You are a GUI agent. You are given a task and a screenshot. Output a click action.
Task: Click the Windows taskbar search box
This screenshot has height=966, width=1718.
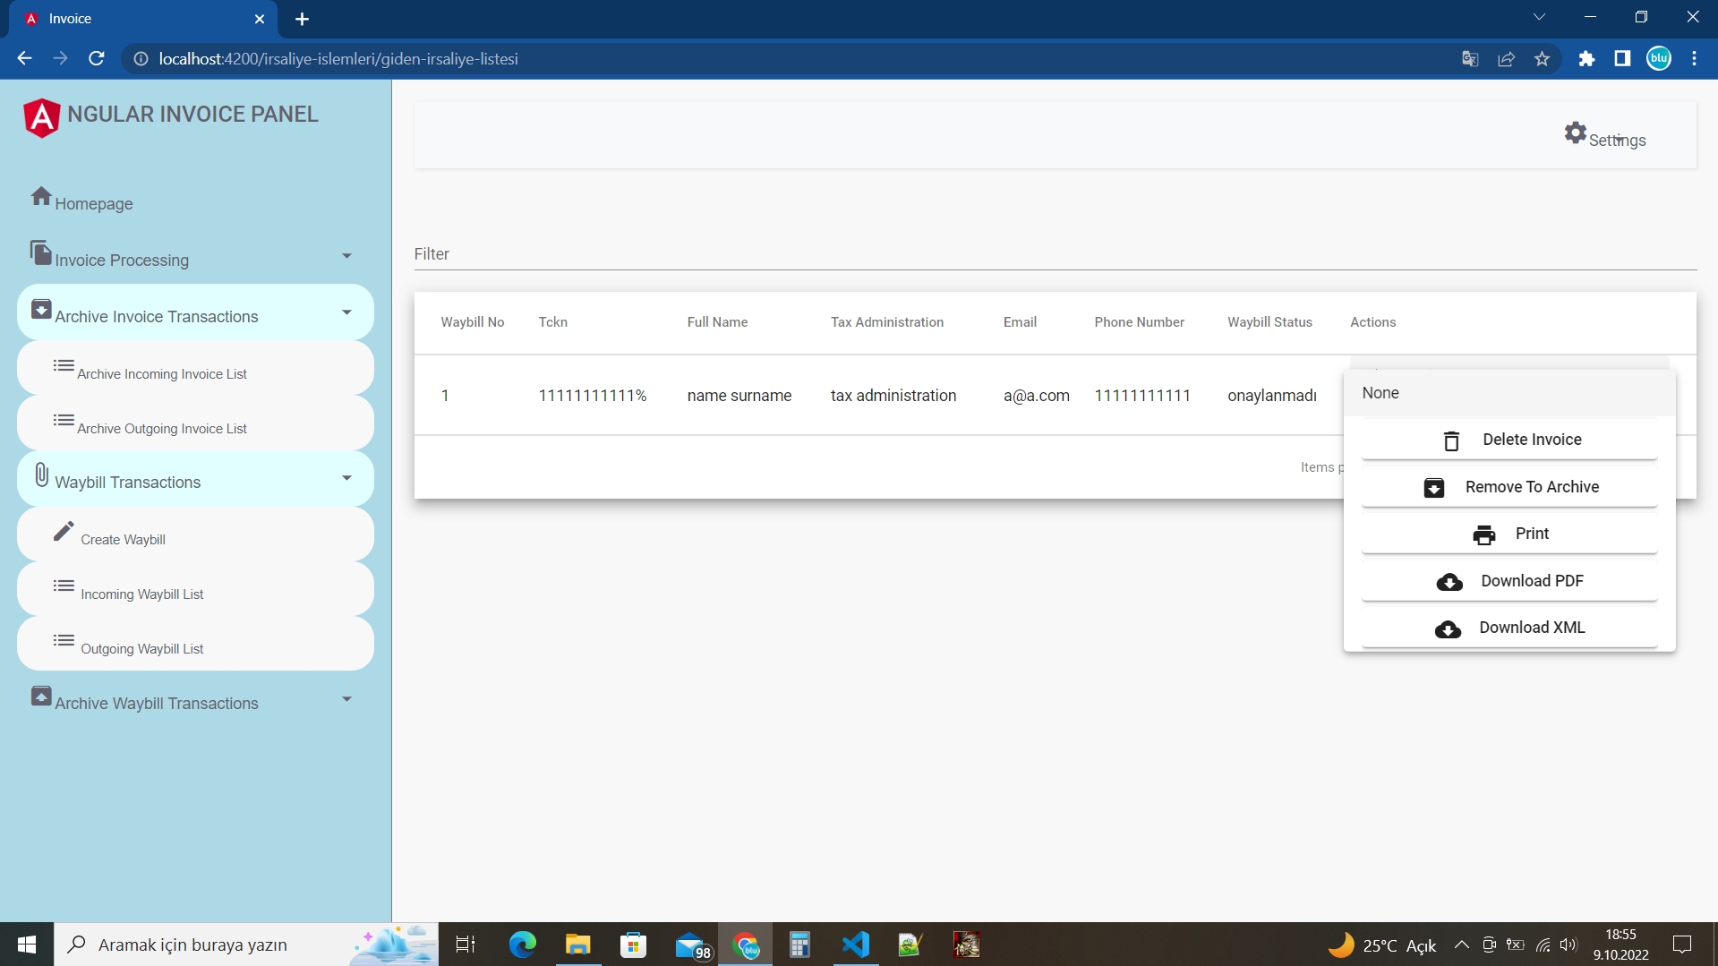(x=246, y=945)
